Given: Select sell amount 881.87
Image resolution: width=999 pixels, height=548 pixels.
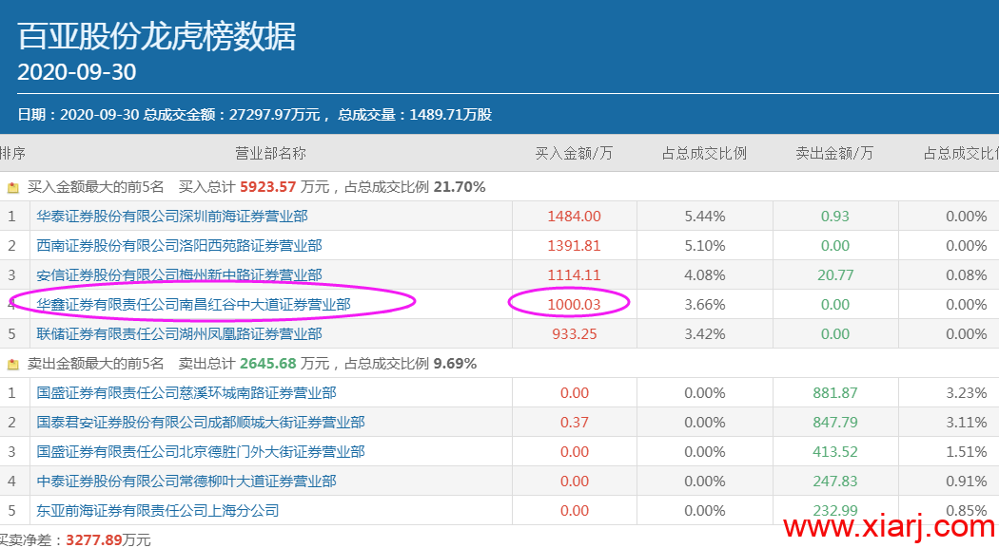Looking at the screenshot, I should tap(834, 393).
